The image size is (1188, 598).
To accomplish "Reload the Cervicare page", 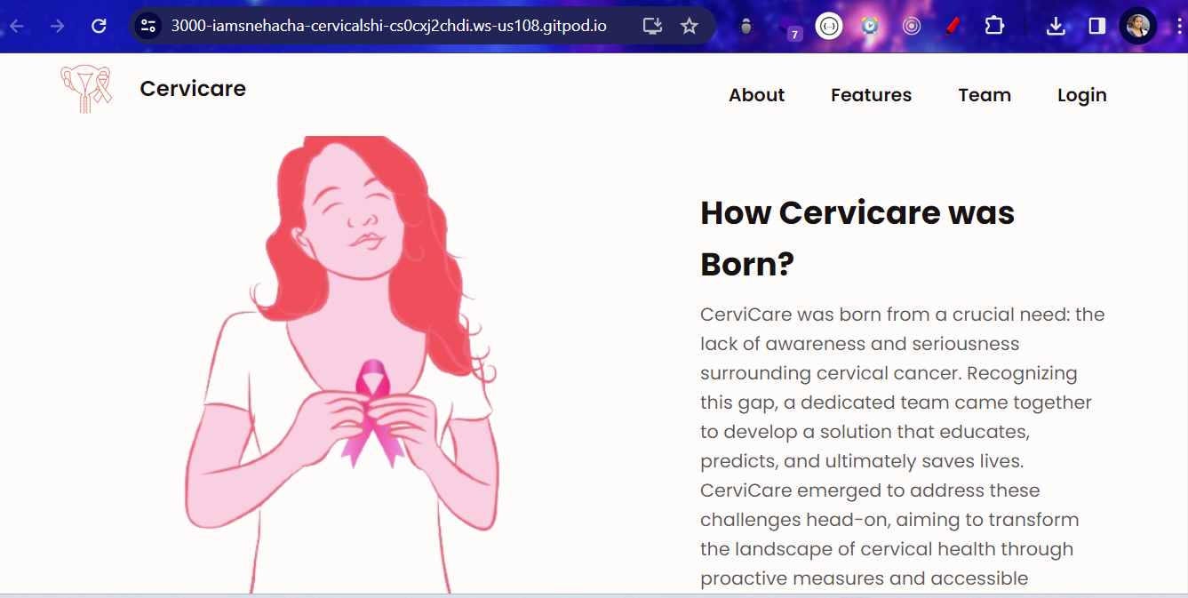I will [98, 26].
